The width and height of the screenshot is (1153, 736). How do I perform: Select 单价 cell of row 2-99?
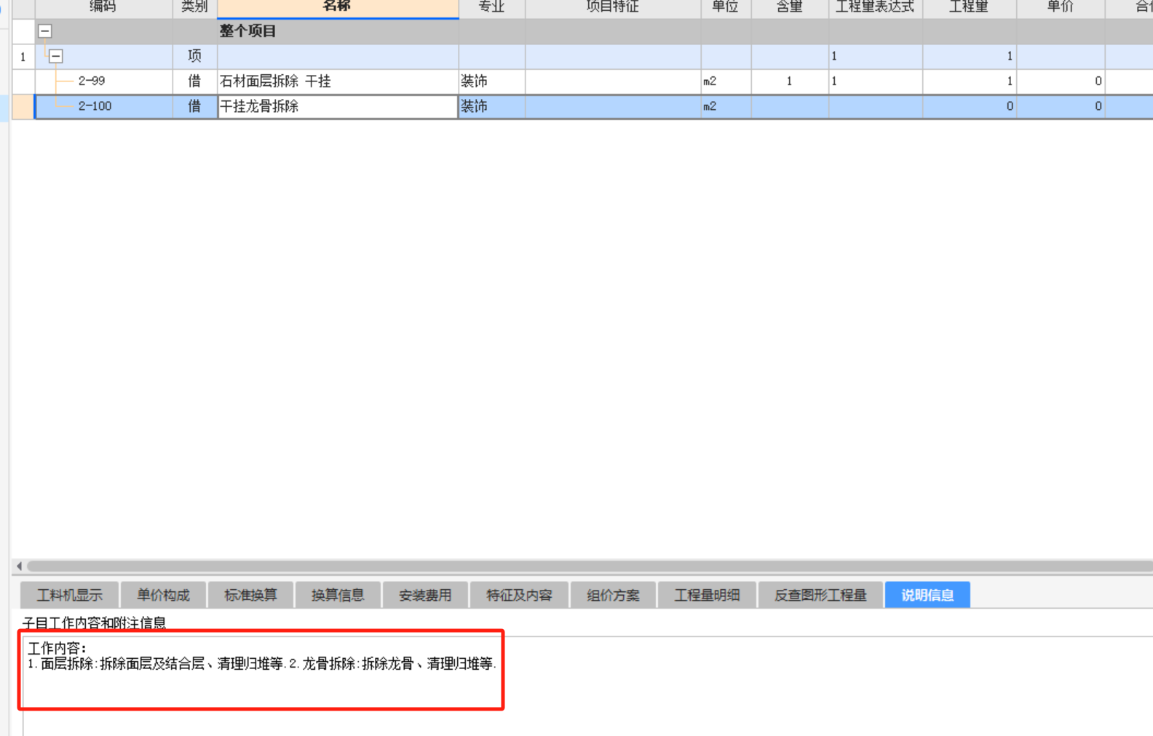1061,81
